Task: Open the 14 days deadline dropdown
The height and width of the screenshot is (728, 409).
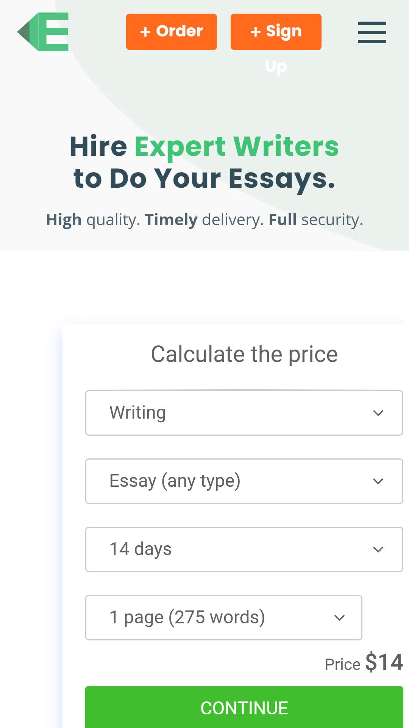Action: pyautogui.click(x=244, y=549)
